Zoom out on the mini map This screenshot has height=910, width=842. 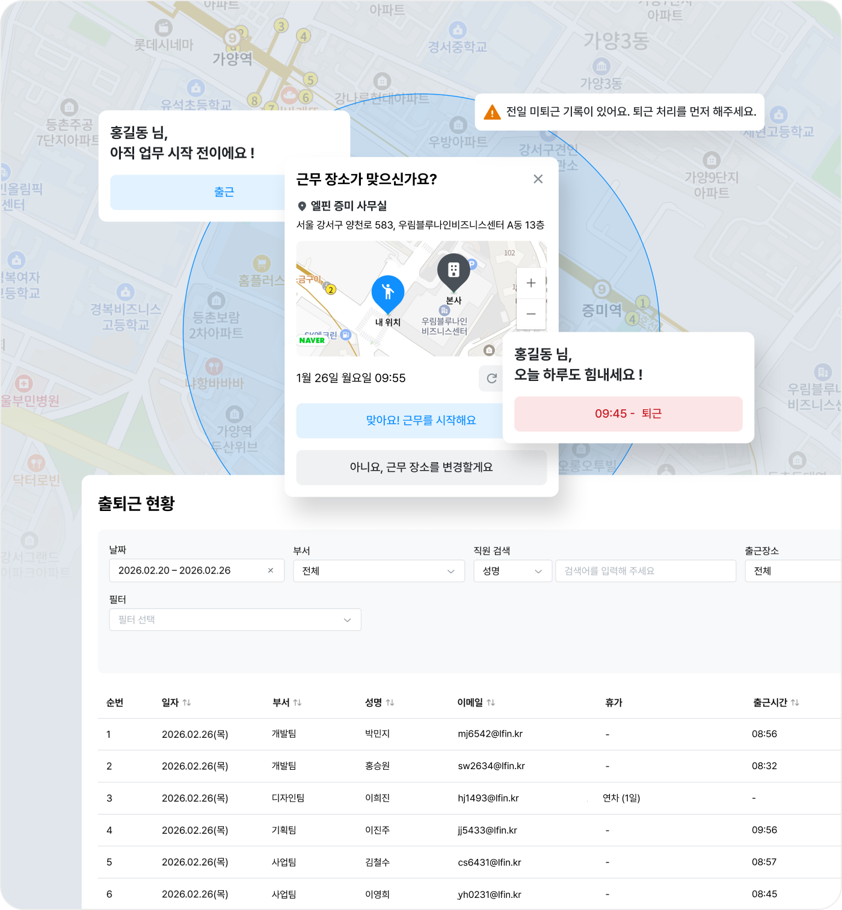530,314
